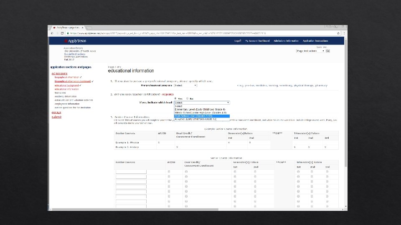Select No for teacher certification
Screen dimensions: 401x225
tap(188, 98)
